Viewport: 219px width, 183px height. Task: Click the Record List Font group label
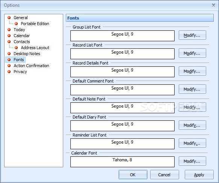tap(87, 45)
